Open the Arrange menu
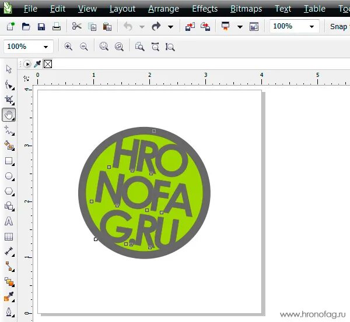Image resolution: width=350 pixels, height=322 pixels. (x=163, y=9)
